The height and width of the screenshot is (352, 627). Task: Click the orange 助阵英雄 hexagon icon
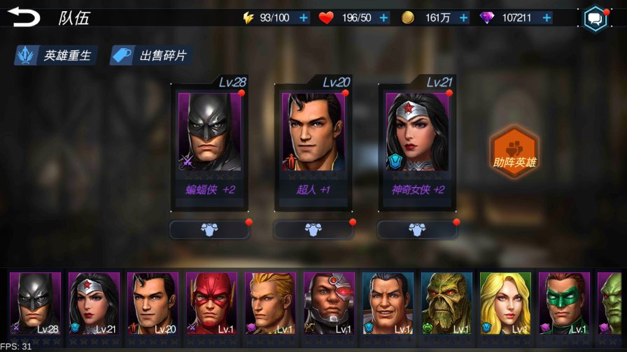514,152
